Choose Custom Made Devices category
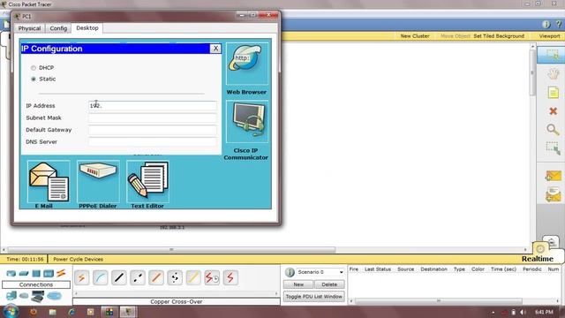Image resolution: width=565 pixels, height=318 pixels. pyautogui.click(x=37, y=296)
